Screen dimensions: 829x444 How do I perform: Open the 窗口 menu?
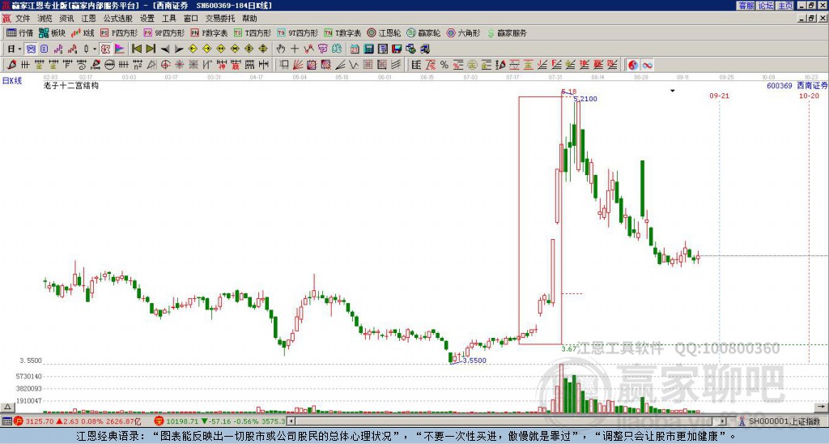[x=191, y=19]
